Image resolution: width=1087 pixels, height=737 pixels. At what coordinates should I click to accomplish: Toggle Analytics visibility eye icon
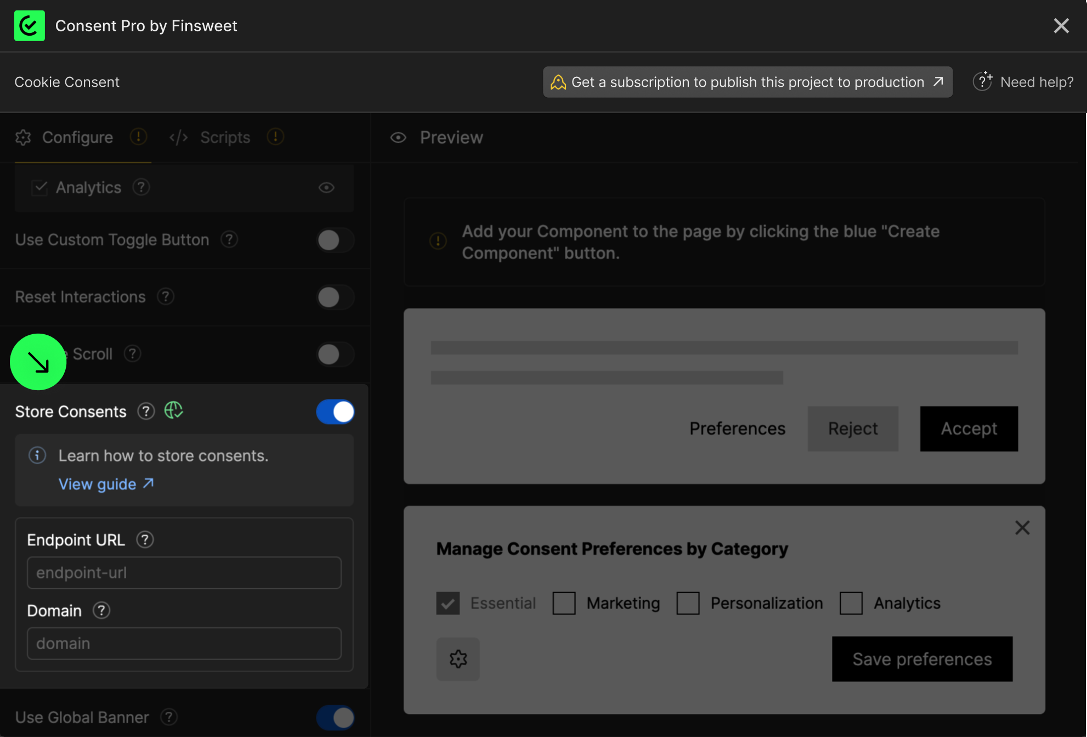coord(327,188)
